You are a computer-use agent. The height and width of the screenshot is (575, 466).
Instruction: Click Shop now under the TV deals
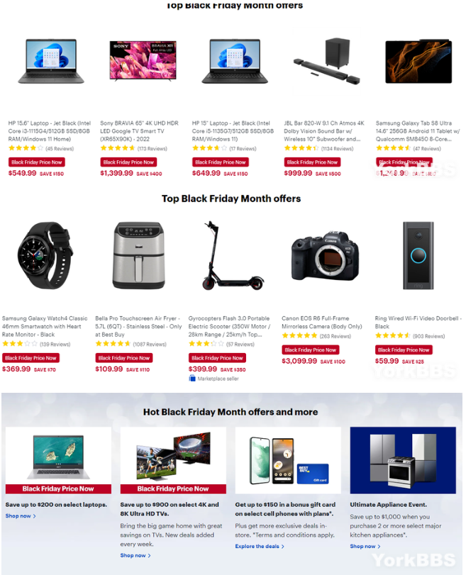[x=135, y=556]
